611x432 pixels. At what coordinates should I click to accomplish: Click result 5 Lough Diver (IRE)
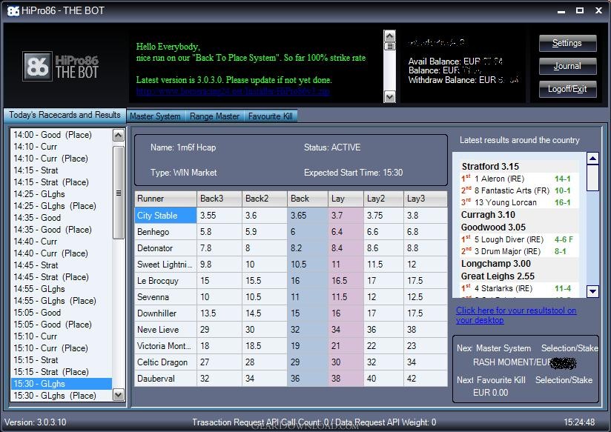click(x=509, y=239)
